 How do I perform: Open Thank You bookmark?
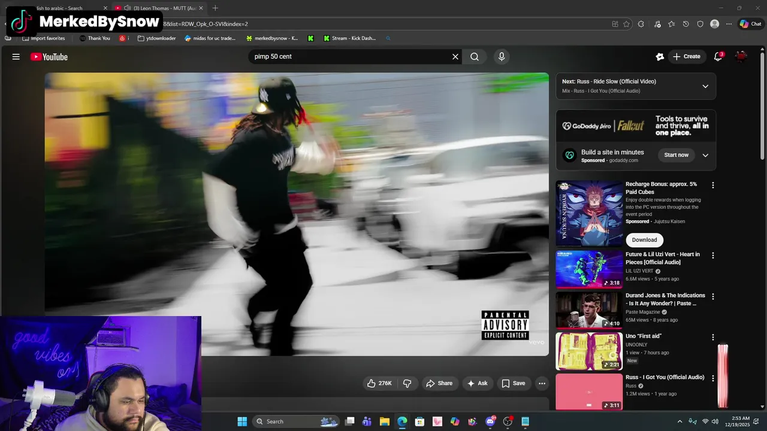[95, 38]
